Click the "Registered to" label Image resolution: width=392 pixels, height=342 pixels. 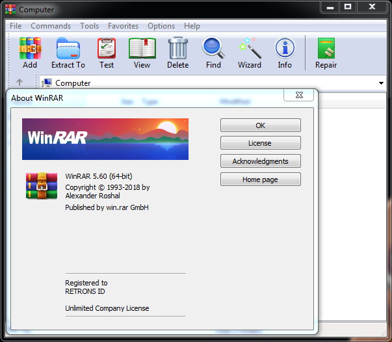[86, 283]
